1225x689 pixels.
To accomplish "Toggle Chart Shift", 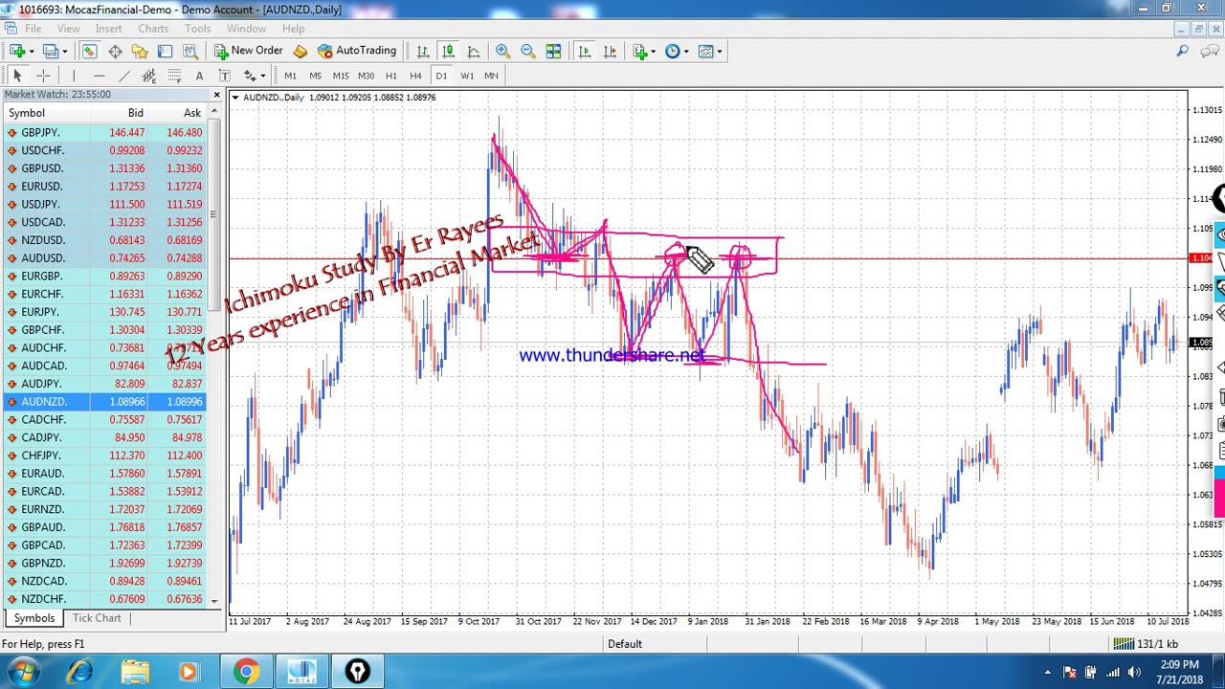I will tap(610, 51).
